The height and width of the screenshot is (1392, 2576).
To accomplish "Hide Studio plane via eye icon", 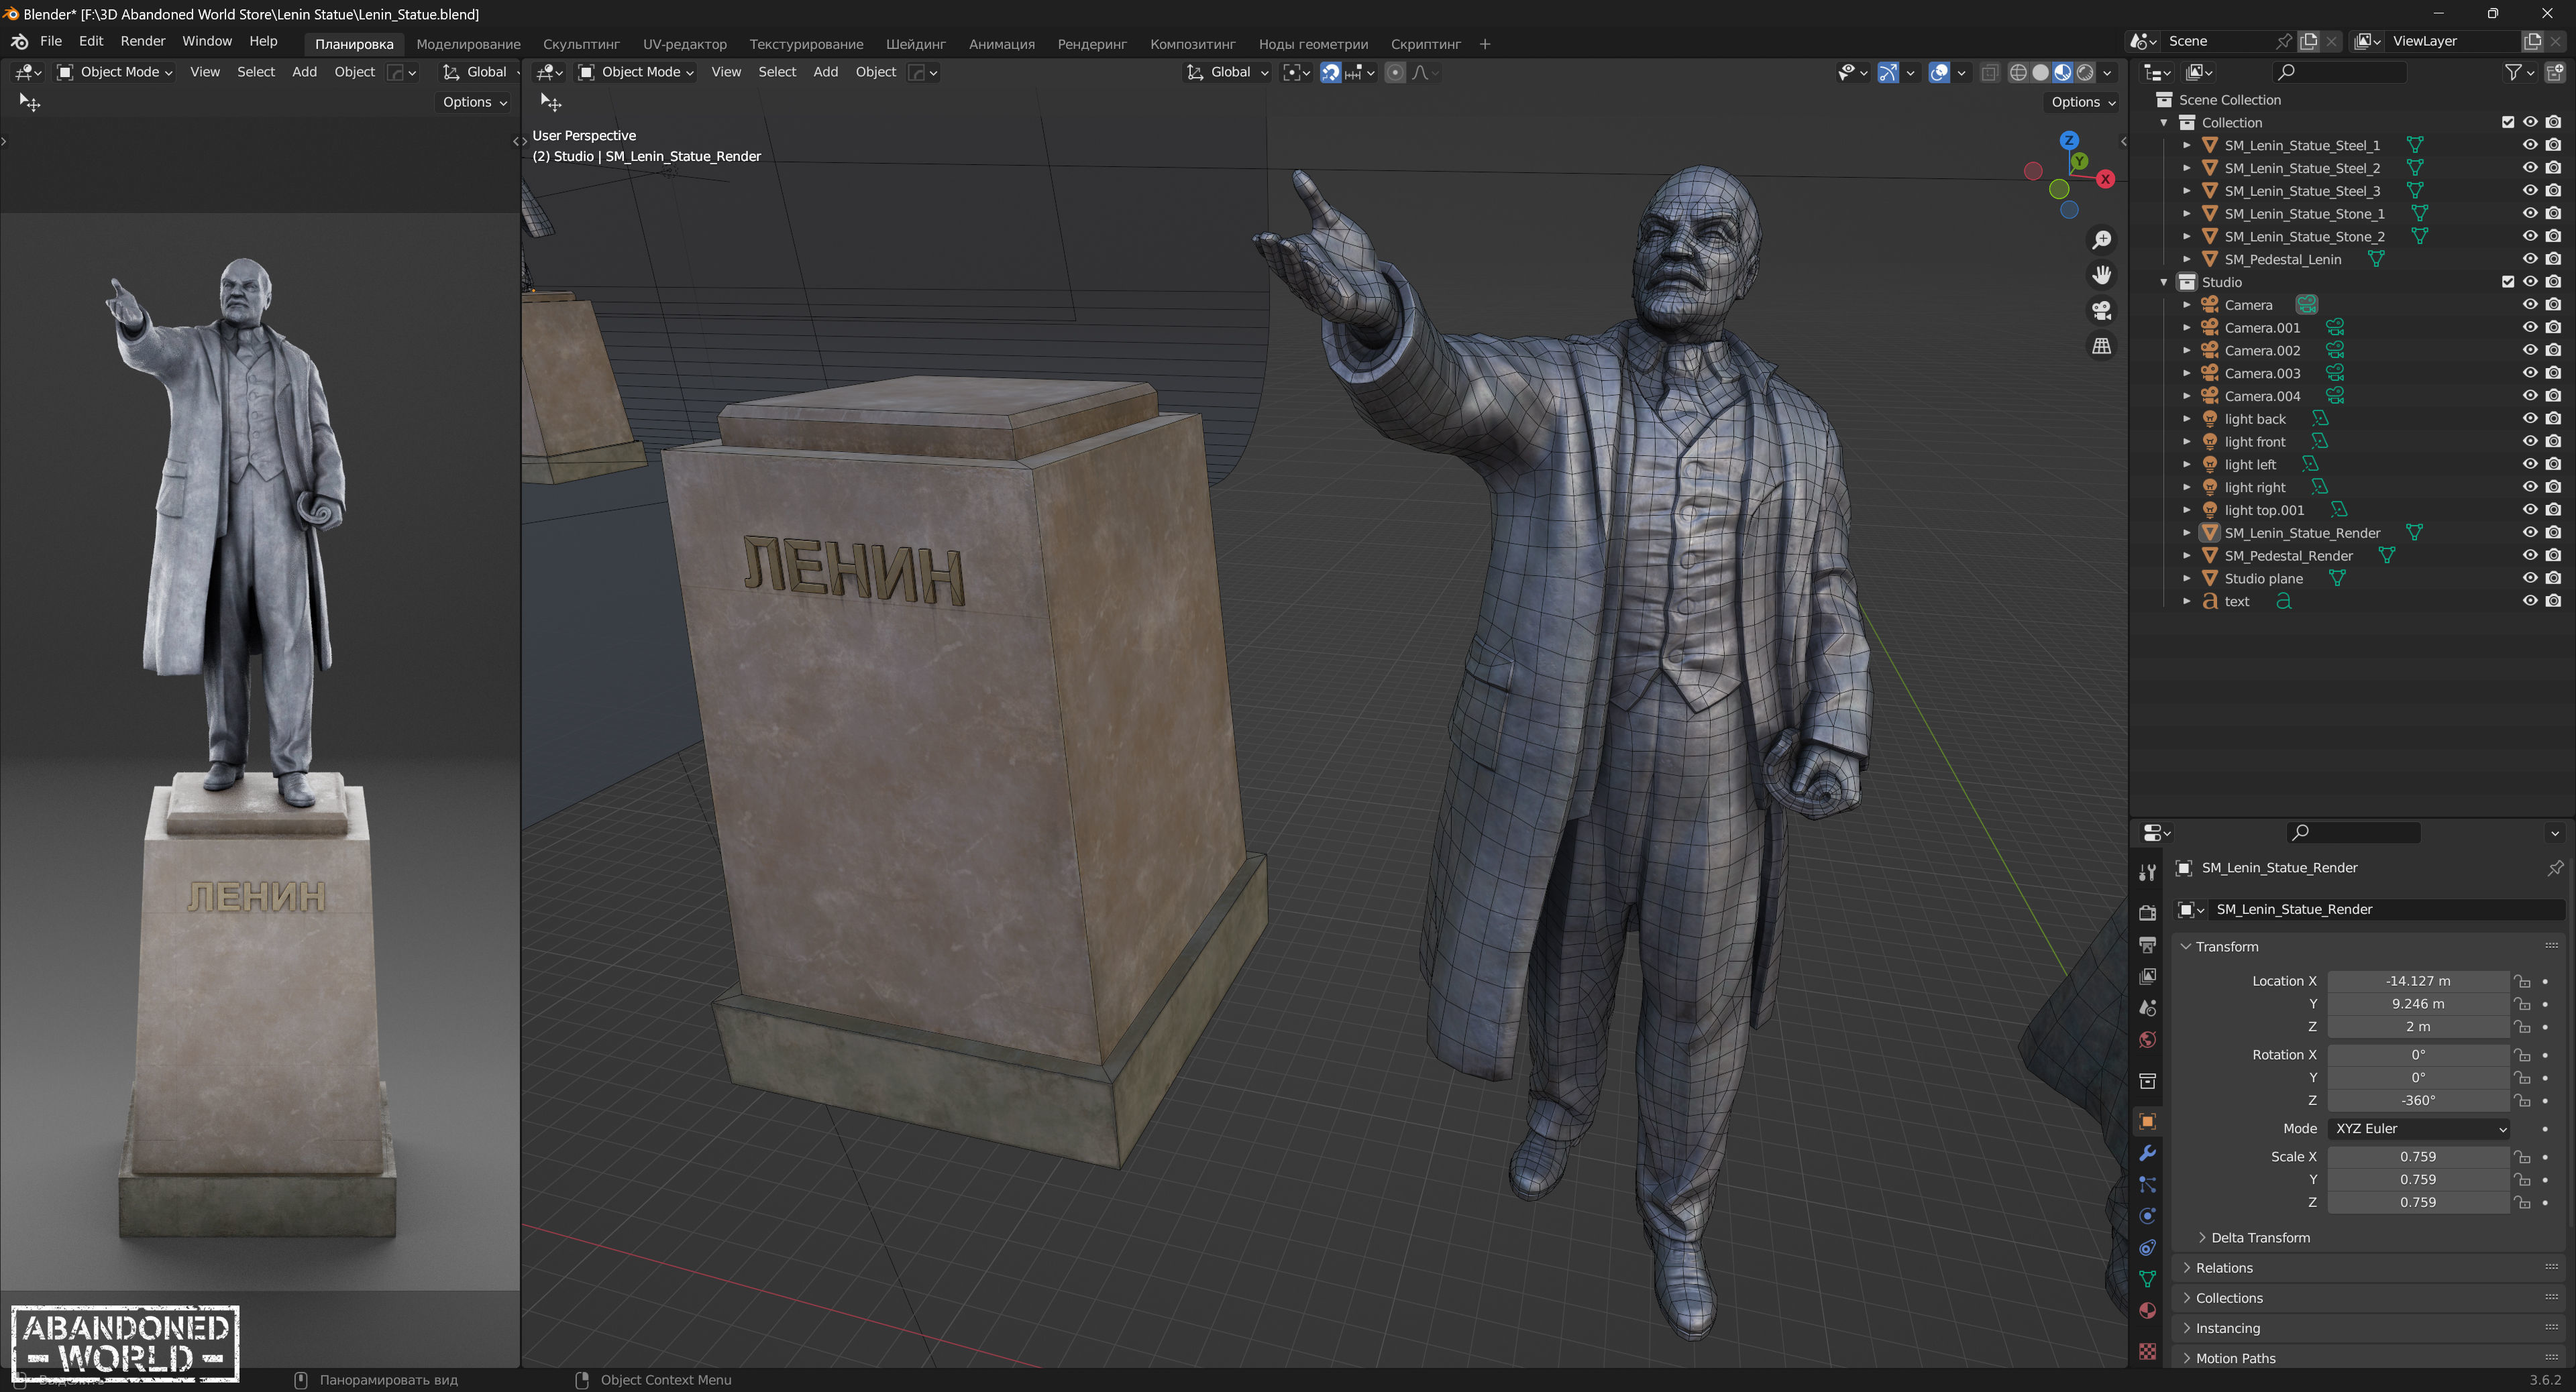I will coord(2530,577).
